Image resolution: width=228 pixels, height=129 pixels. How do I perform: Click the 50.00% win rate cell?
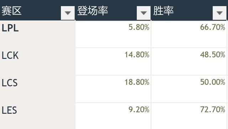pos(189,89)
